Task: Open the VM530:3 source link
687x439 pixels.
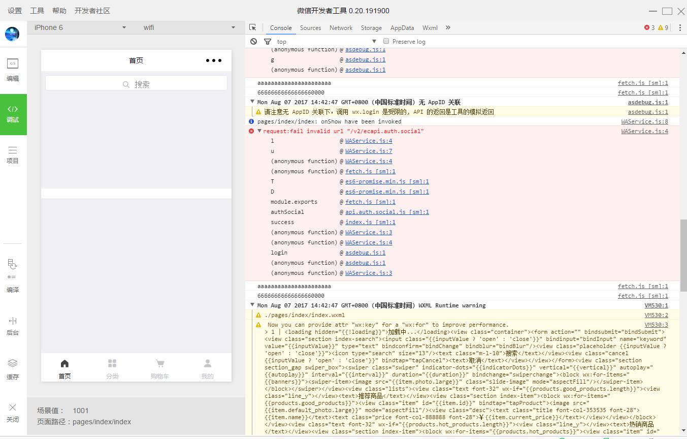Action: point(657,325)
